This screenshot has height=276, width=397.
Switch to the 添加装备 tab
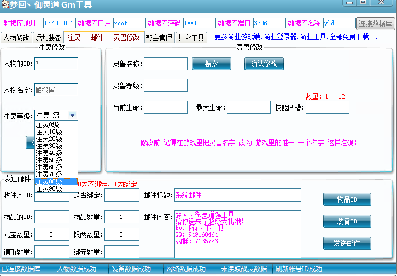[x=48, y=38]
